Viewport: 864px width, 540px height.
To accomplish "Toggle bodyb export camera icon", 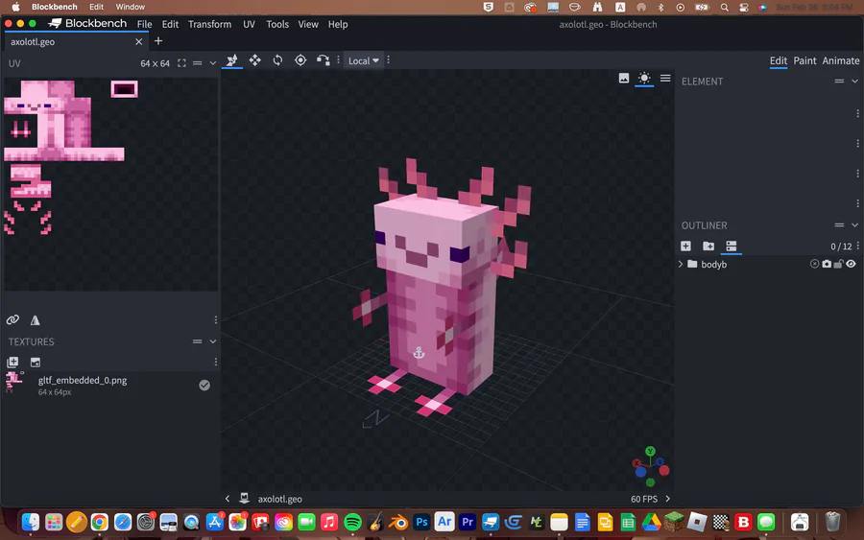I will 827,264.
